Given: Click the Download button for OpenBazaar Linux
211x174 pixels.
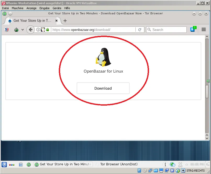Looking at the screenshot, I should point(103,88).
